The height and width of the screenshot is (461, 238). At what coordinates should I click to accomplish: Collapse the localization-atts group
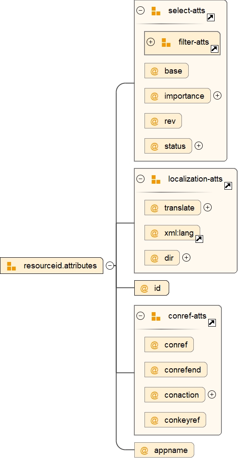141,179
